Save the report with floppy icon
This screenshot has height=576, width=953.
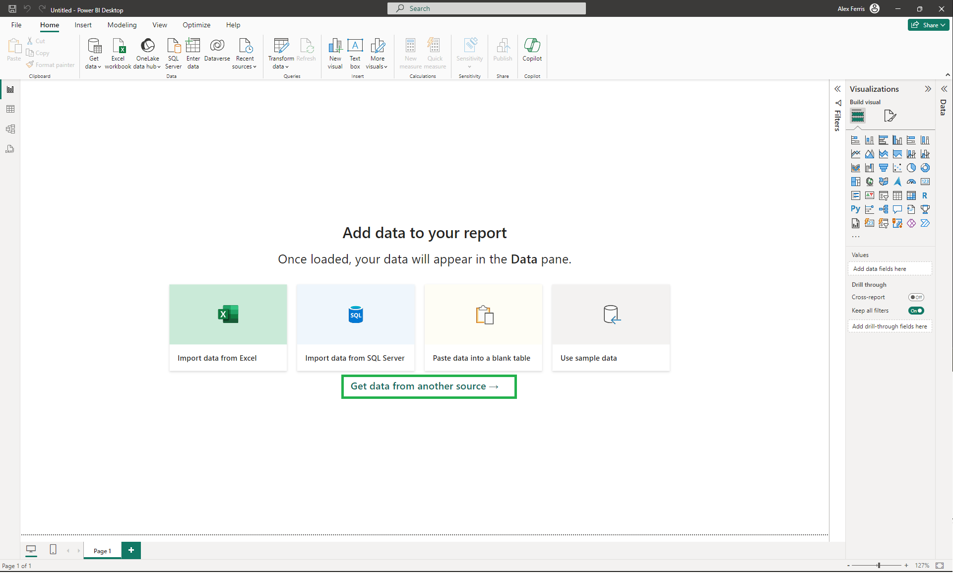point(12,9)
